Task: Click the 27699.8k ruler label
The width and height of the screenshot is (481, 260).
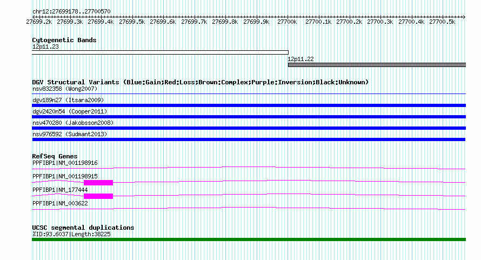Action: pos(225,22)
